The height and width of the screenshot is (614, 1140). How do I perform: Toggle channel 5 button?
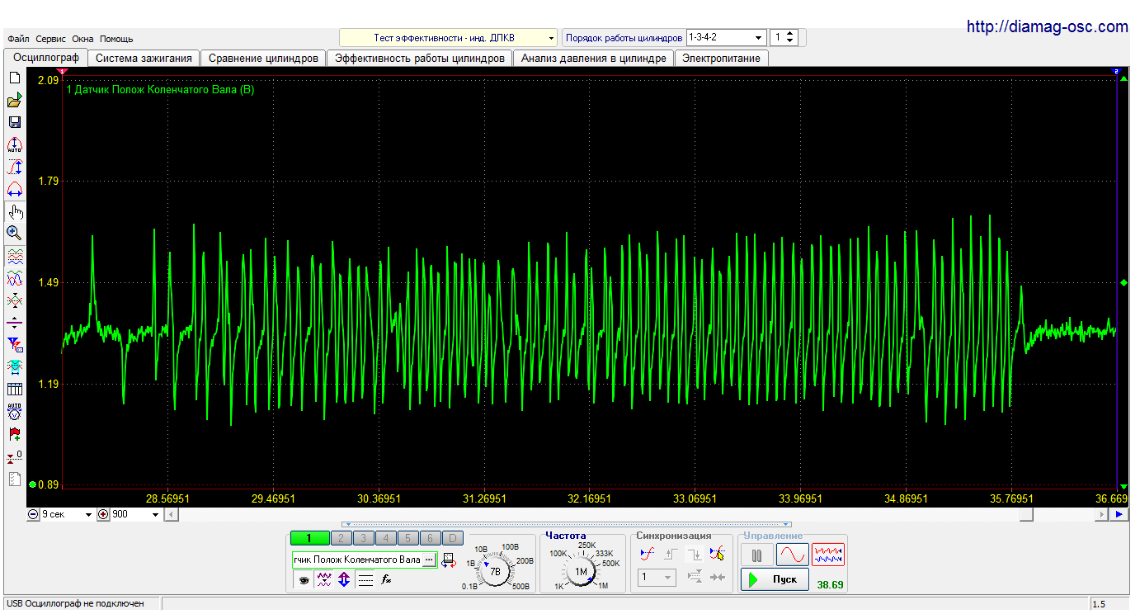(x=407, y=538)
